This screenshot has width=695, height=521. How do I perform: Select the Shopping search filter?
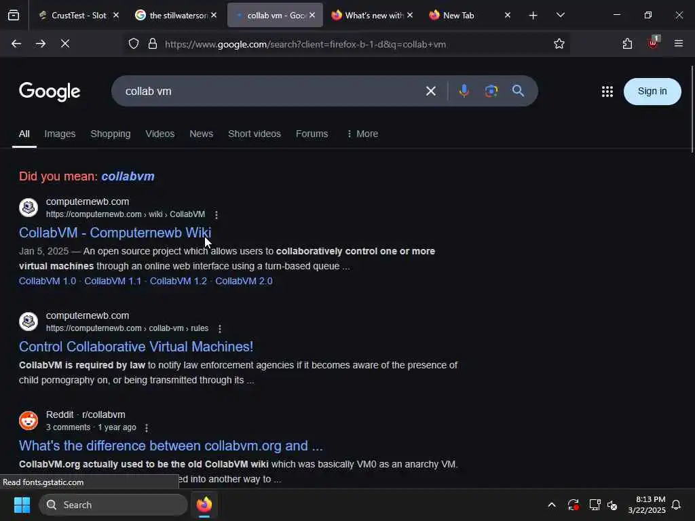pos(111,134)
